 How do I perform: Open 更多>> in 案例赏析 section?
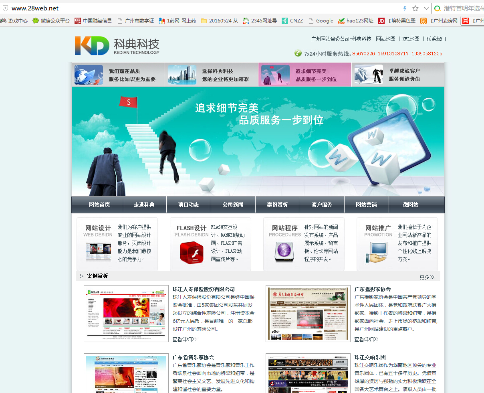point(427,277)
